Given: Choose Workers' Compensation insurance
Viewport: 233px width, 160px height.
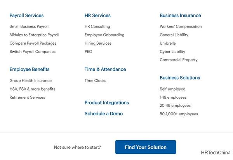Looking at the screenshot, I should [181, 26].
